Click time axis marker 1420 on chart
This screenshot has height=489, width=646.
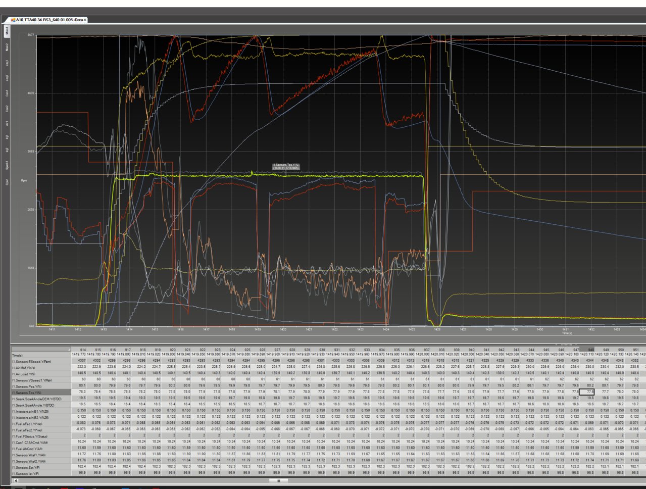pos(283,329)
